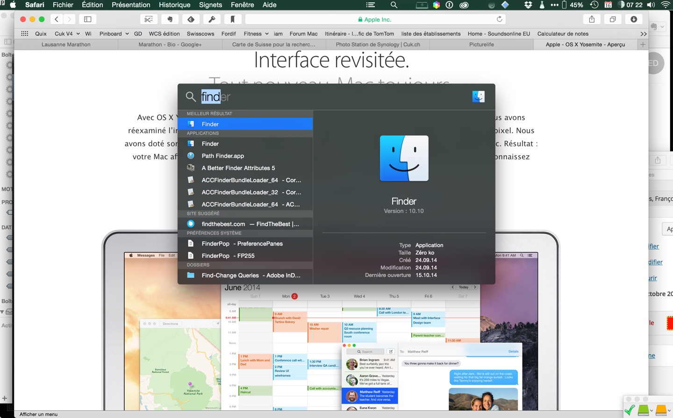Open the Share menu in Safari toolbar
The height and width of the screenshot is (418, 673).
[592, 19]
